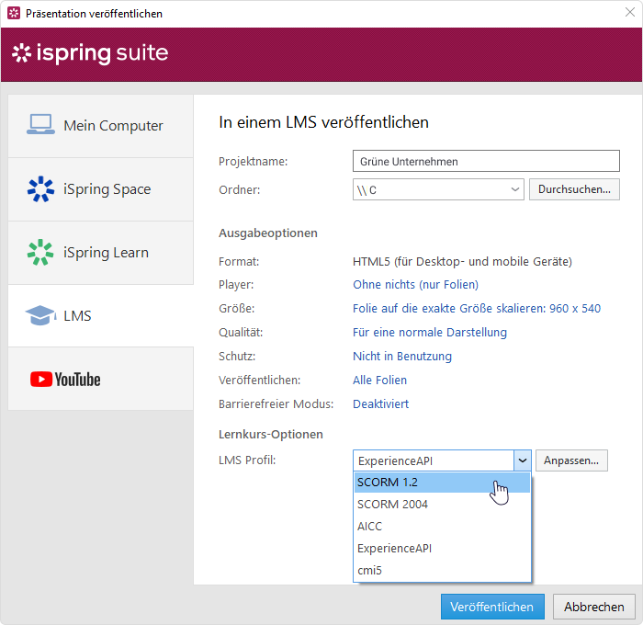The width and height of the screenshot is (643, 625).
Task: Open Player setting Ohne nichts (nur Folien)
Action: point(415,284)
